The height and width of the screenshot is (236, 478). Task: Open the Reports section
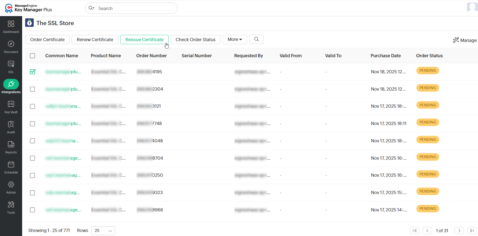tap(11, 147)
